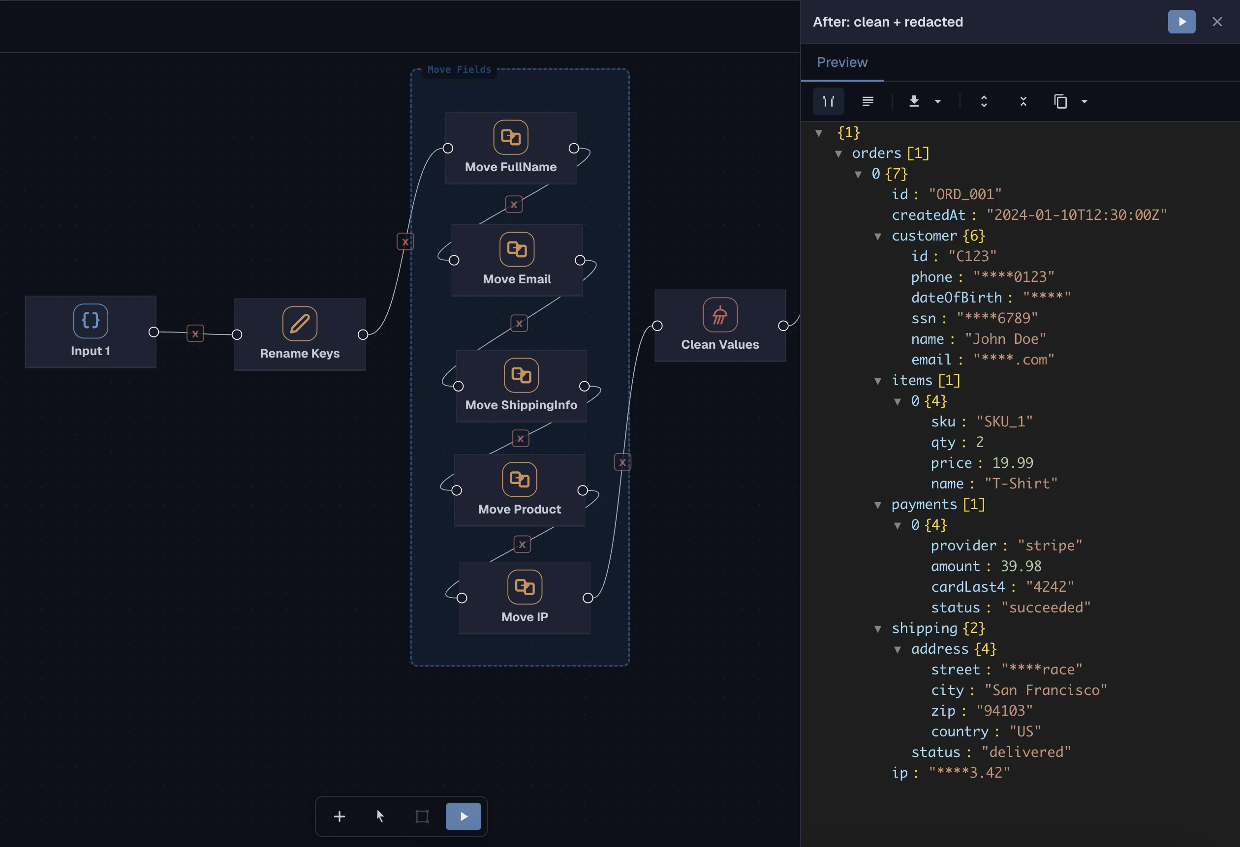
Task: Remove the edge between Input 1 and Rename Keys
Action: (x=195, y=333)
